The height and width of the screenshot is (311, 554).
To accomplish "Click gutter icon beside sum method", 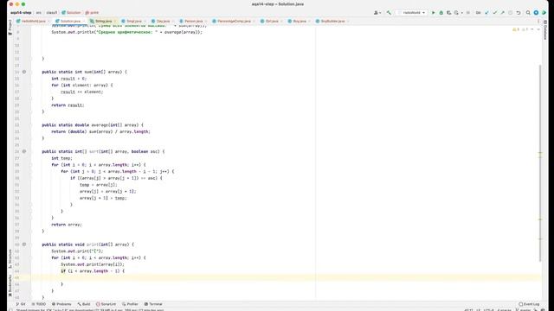I will tap(24, 72).
